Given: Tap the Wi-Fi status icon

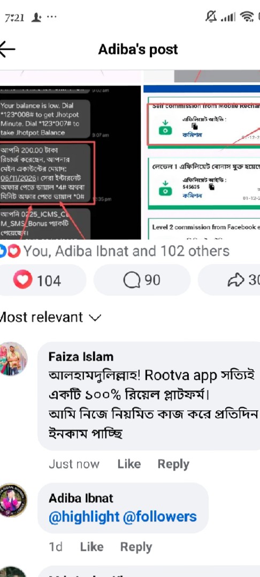Looking at the screenshot, I should 247,17.
